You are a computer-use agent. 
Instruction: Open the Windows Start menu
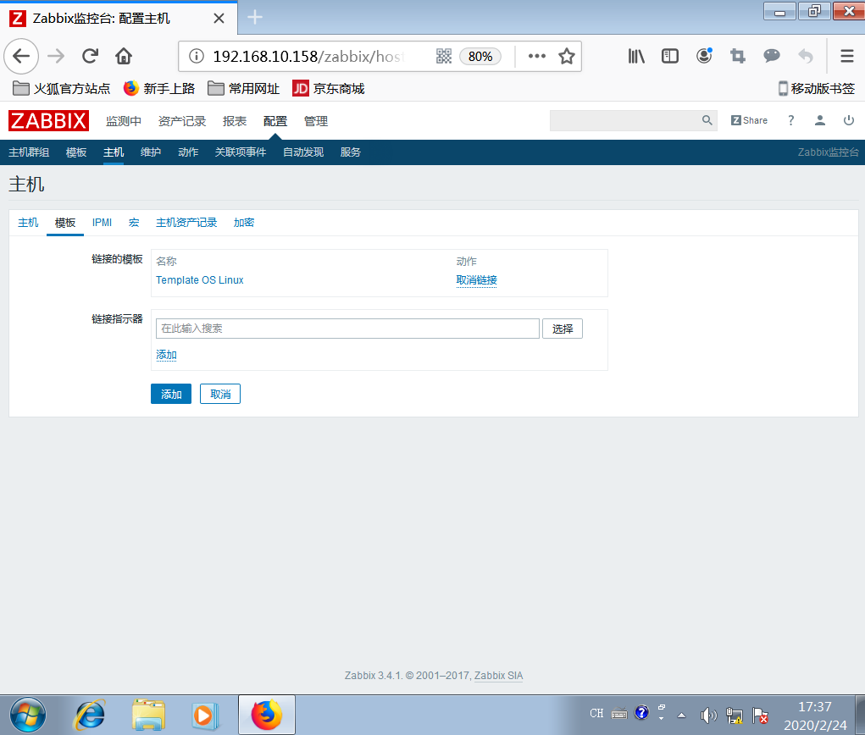click(28, 716)
